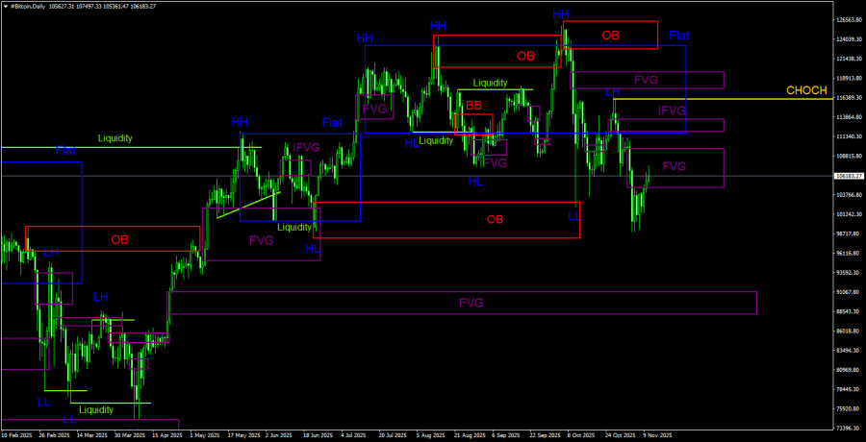
Task: Click the Flat label at the far left
Action: [x=65, y=151]
